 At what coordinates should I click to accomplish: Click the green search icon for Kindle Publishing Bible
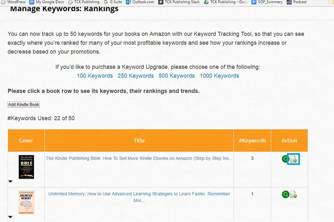point(285,159)
